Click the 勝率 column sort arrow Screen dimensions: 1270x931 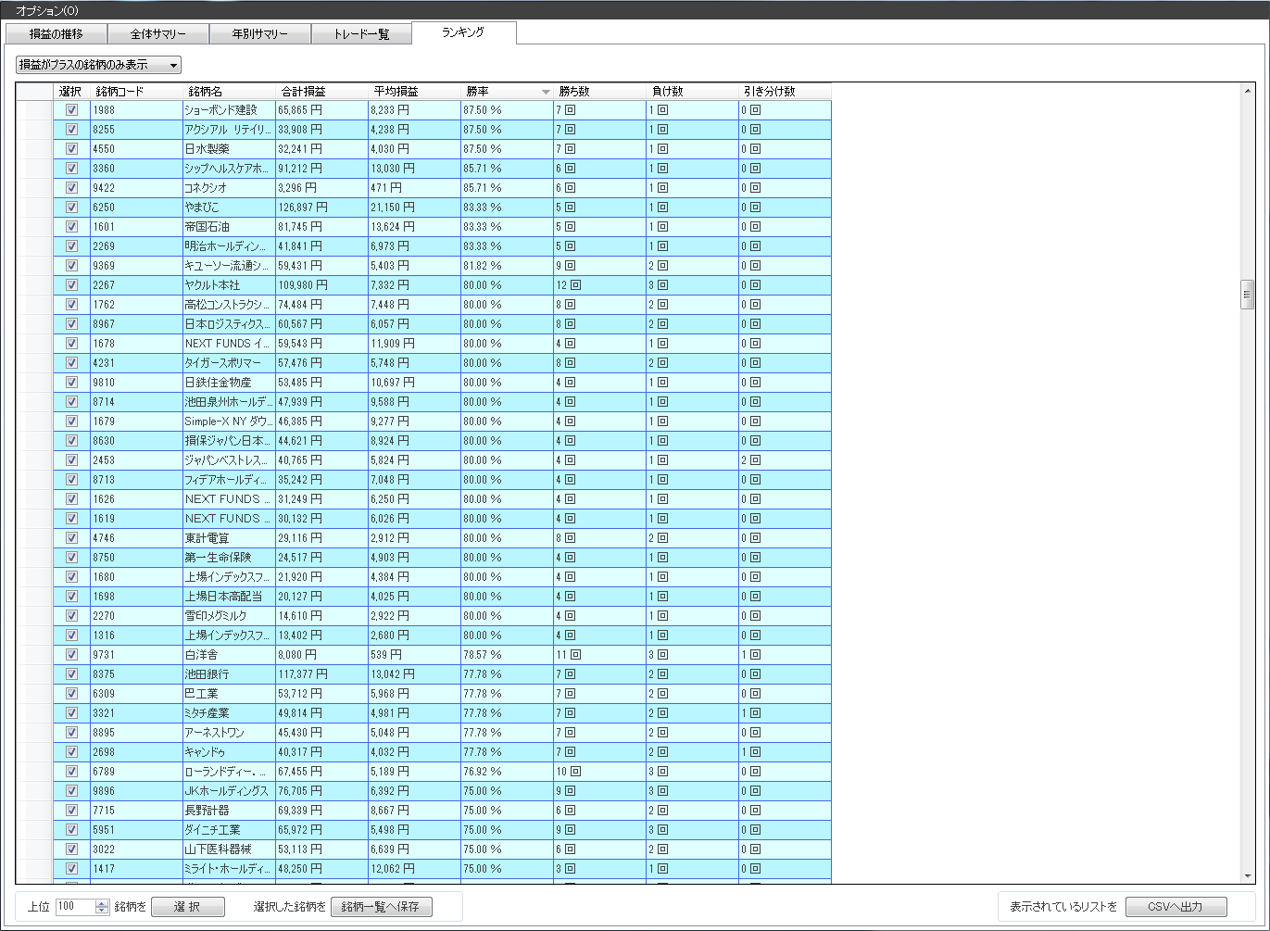click(546, 92)
